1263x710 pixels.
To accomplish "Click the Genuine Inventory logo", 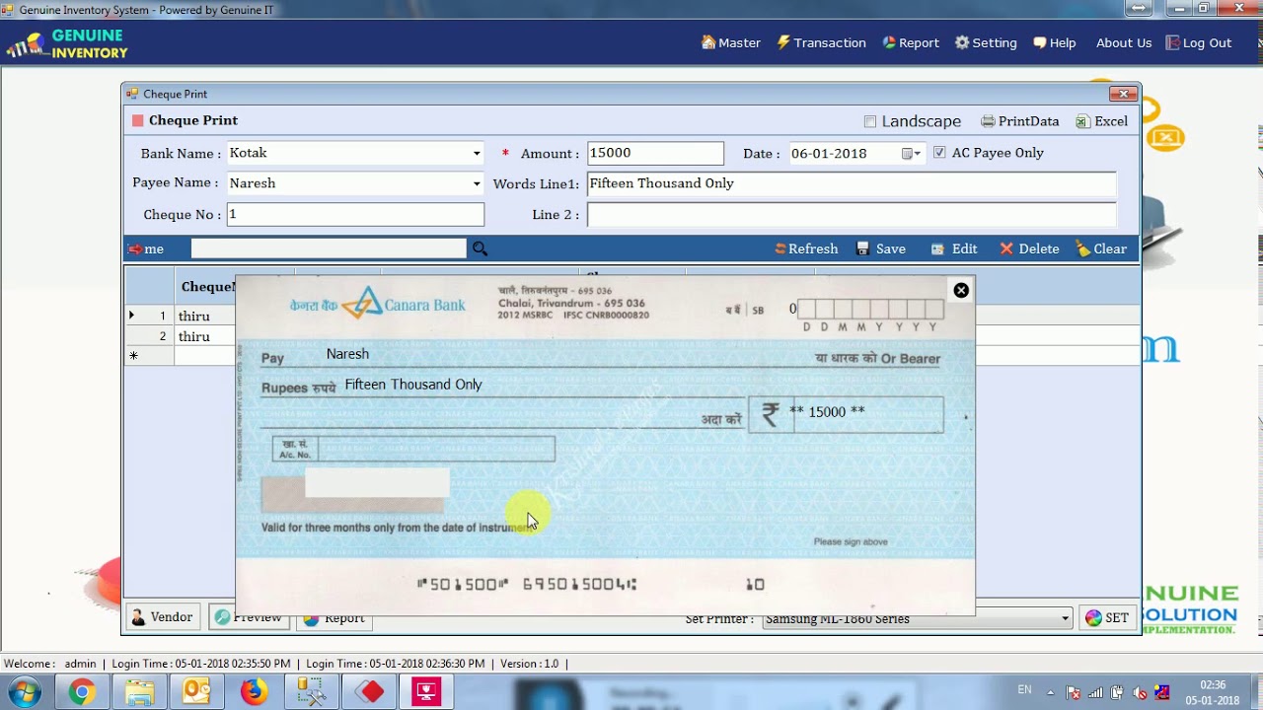I will pos(67,43).
